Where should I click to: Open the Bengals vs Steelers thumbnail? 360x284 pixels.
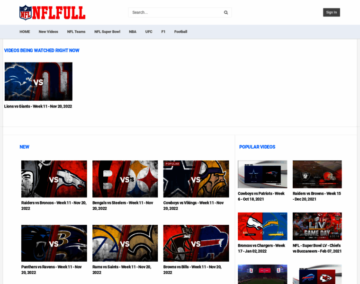click(125, 179)
